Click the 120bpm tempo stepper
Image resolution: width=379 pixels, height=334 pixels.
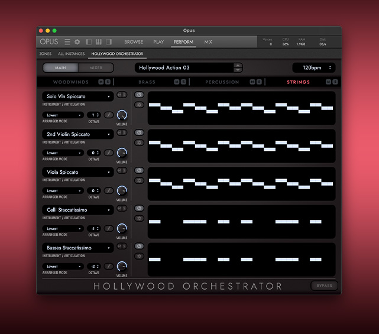click(x=330, y=67)
